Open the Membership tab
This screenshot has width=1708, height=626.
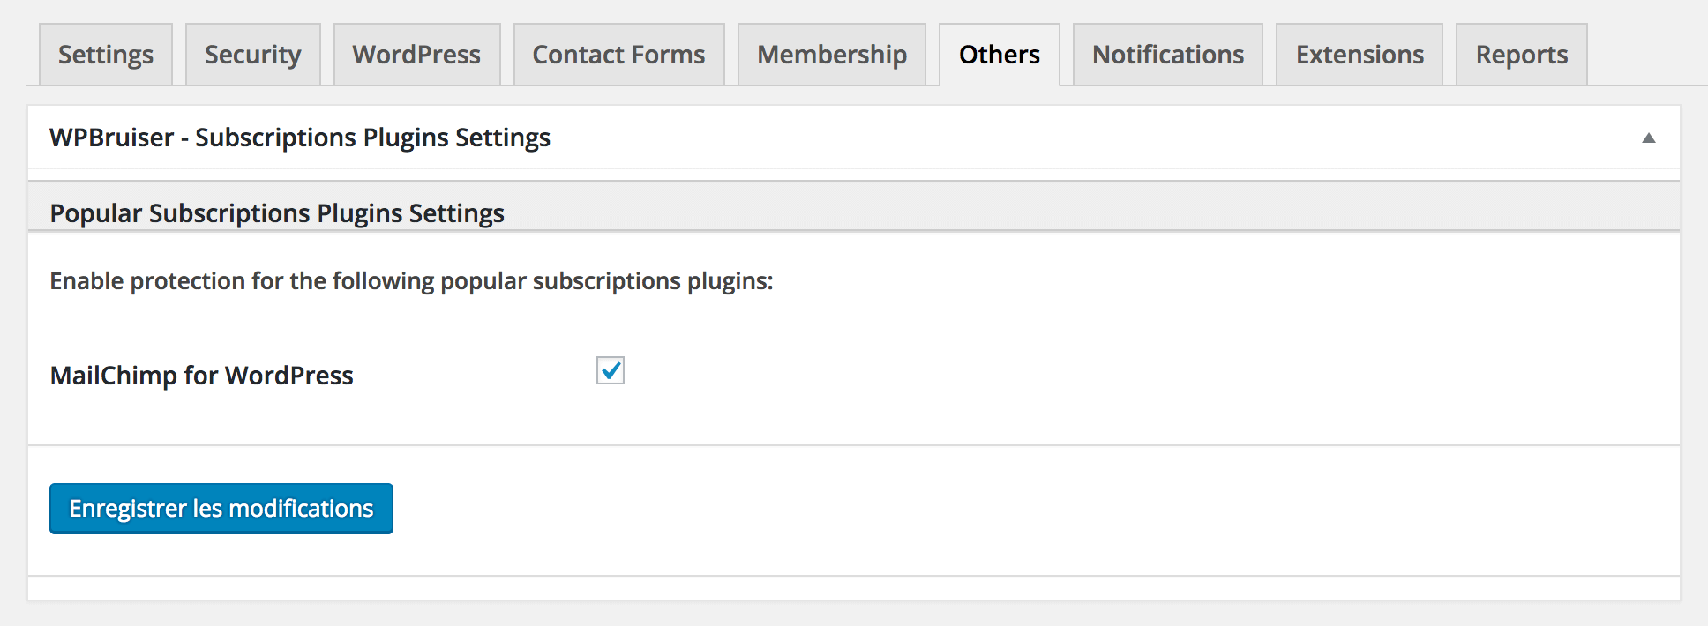point(832,55)
